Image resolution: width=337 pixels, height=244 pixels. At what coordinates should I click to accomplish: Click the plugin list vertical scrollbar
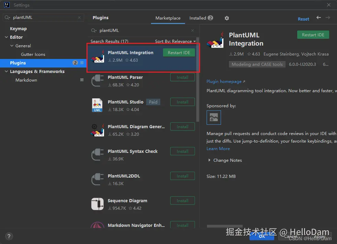coord(198,80)
